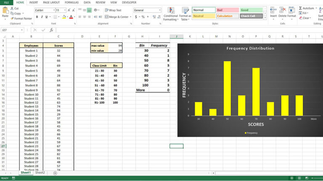Click the Merge & Center button

[116, 17]
